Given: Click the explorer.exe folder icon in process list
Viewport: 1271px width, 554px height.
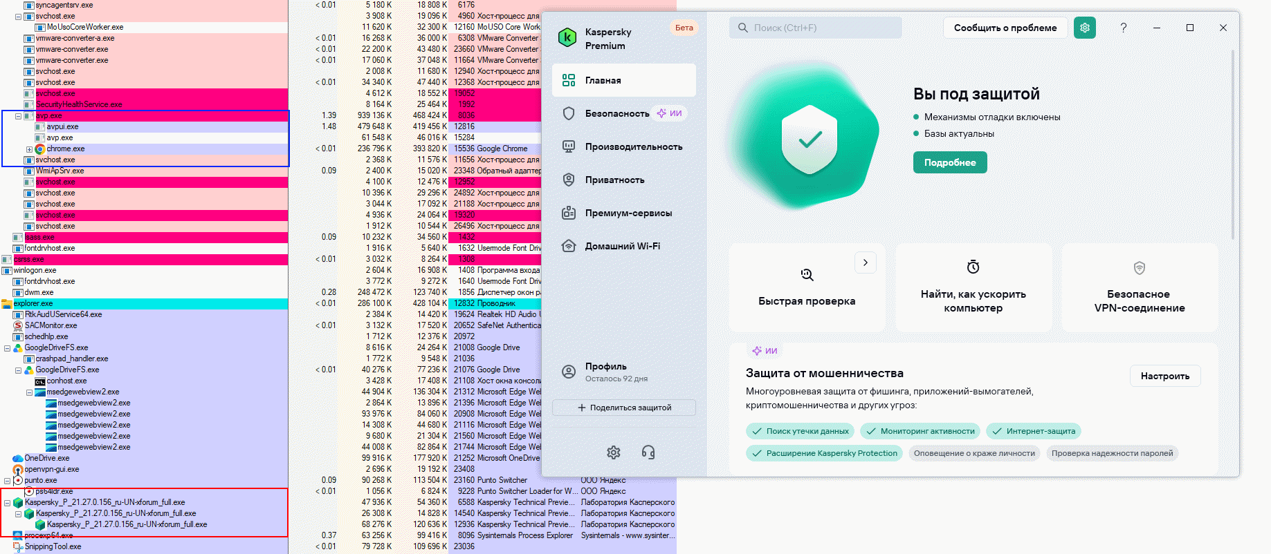Looking at the screenshot, I should (x=7, y=303).
